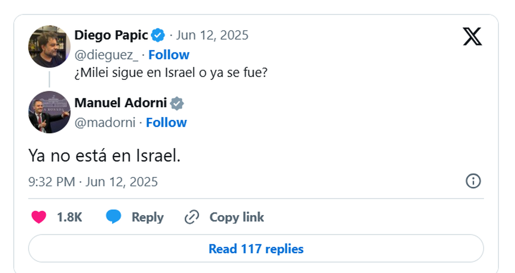Image resolution: width=515 pixels, height=273 pixels.
Task: Open the 9:32 PM timestamp link
Action: pyautogui.click(x=93, y=182)
